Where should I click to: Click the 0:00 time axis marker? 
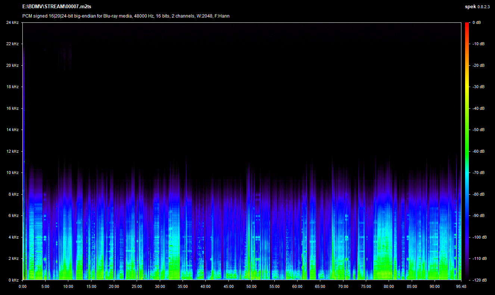click(x=22, y=286)
